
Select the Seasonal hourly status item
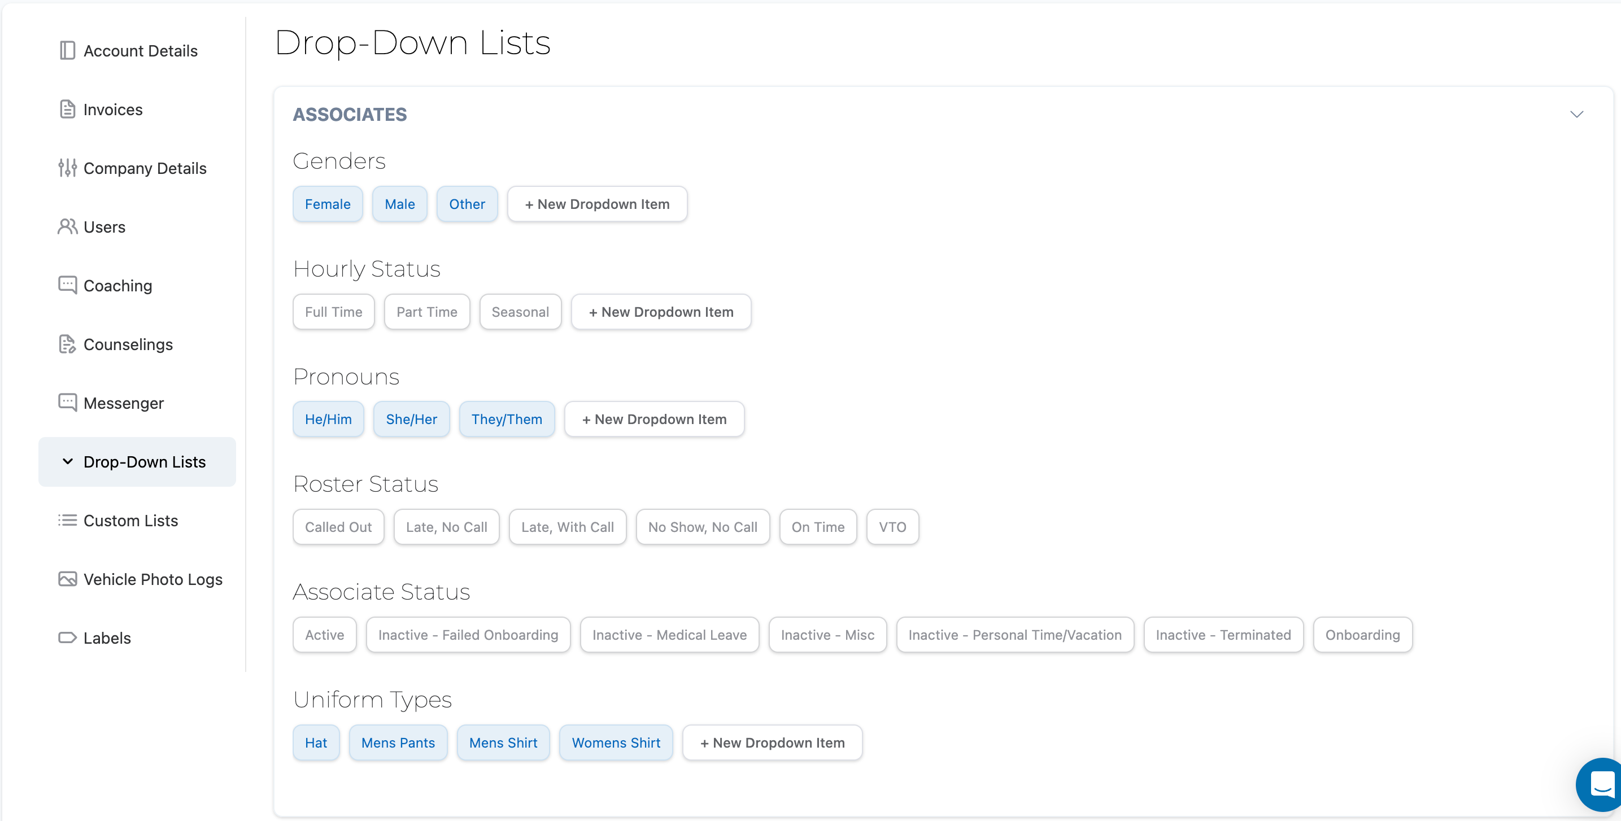520,312
